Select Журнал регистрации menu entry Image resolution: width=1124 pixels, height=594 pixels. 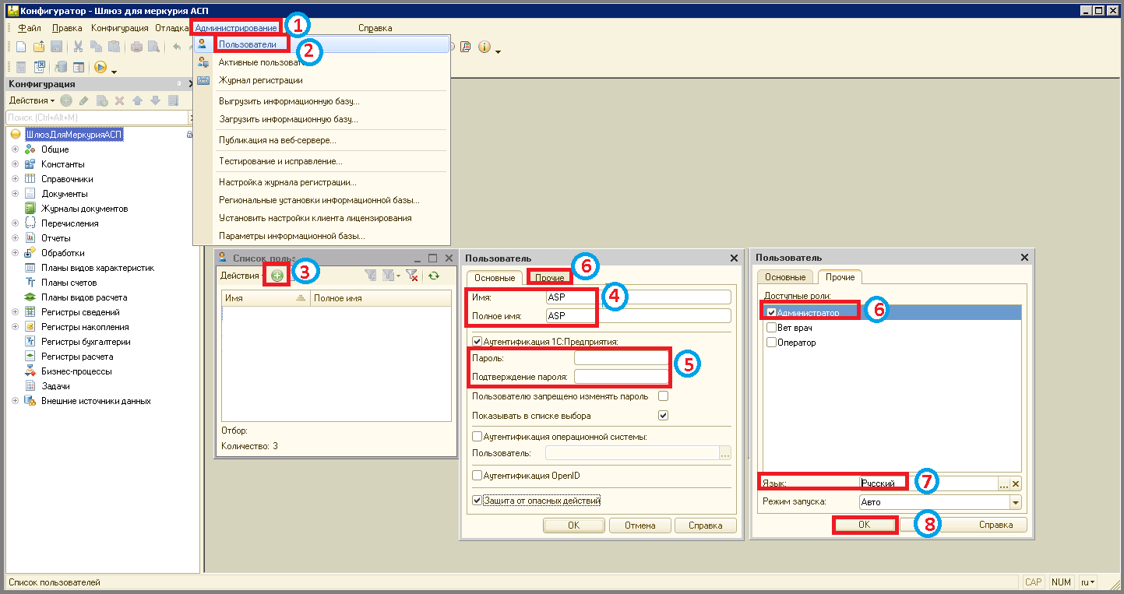[x=260, y=80]
